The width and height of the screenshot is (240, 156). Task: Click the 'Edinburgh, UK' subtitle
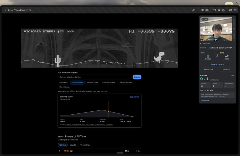[65, 99]
